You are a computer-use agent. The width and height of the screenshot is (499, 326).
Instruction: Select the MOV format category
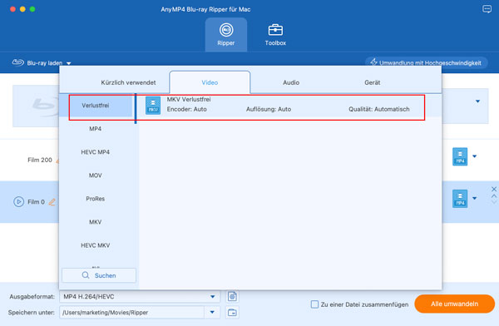coord(96,175)
